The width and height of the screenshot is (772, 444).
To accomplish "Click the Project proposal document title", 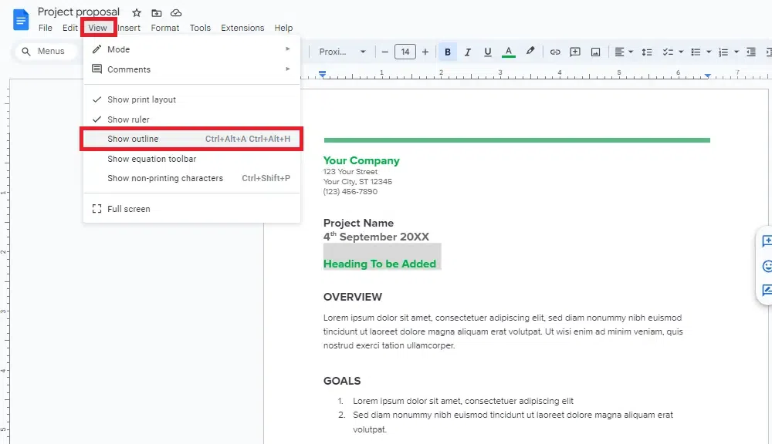I will pyautogui.click(x=78, y=12).
